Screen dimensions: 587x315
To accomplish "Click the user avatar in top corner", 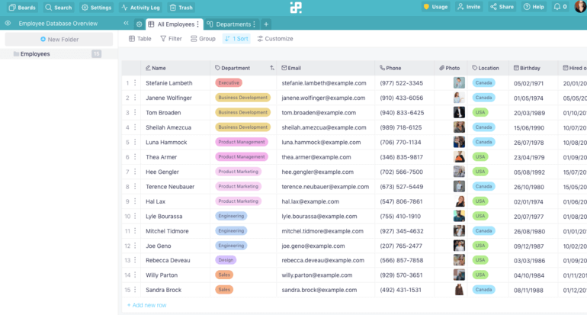I will tap(580, 7).
